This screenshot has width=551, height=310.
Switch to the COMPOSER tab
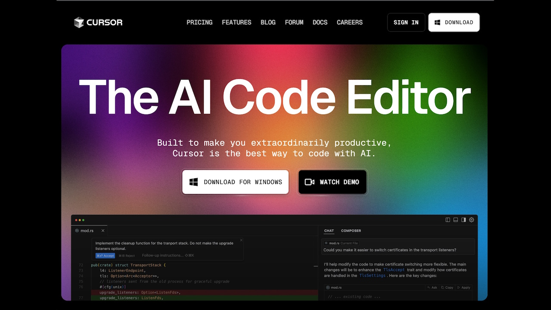tap(351, 231)
